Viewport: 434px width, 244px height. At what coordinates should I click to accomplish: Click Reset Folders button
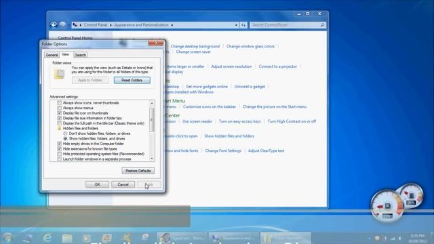click(132, 80)
